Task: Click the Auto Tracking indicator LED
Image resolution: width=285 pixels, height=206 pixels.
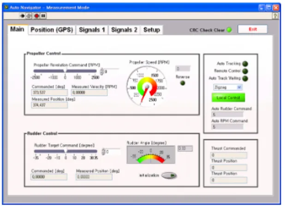Action: [245, 64]
